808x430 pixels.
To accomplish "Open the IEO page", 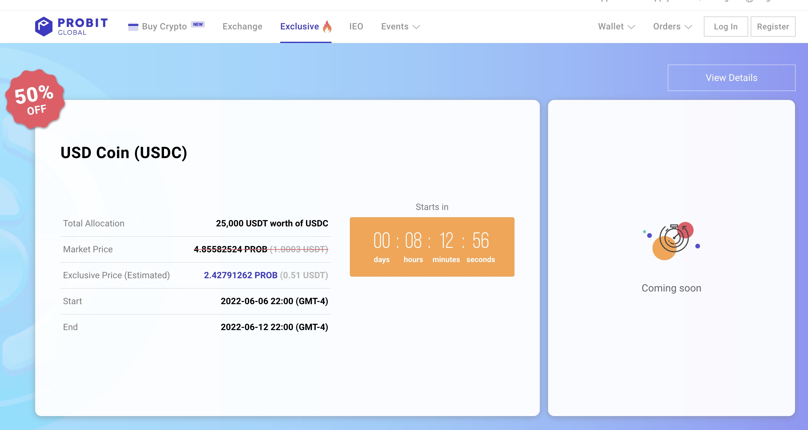I will coord(356,27).
